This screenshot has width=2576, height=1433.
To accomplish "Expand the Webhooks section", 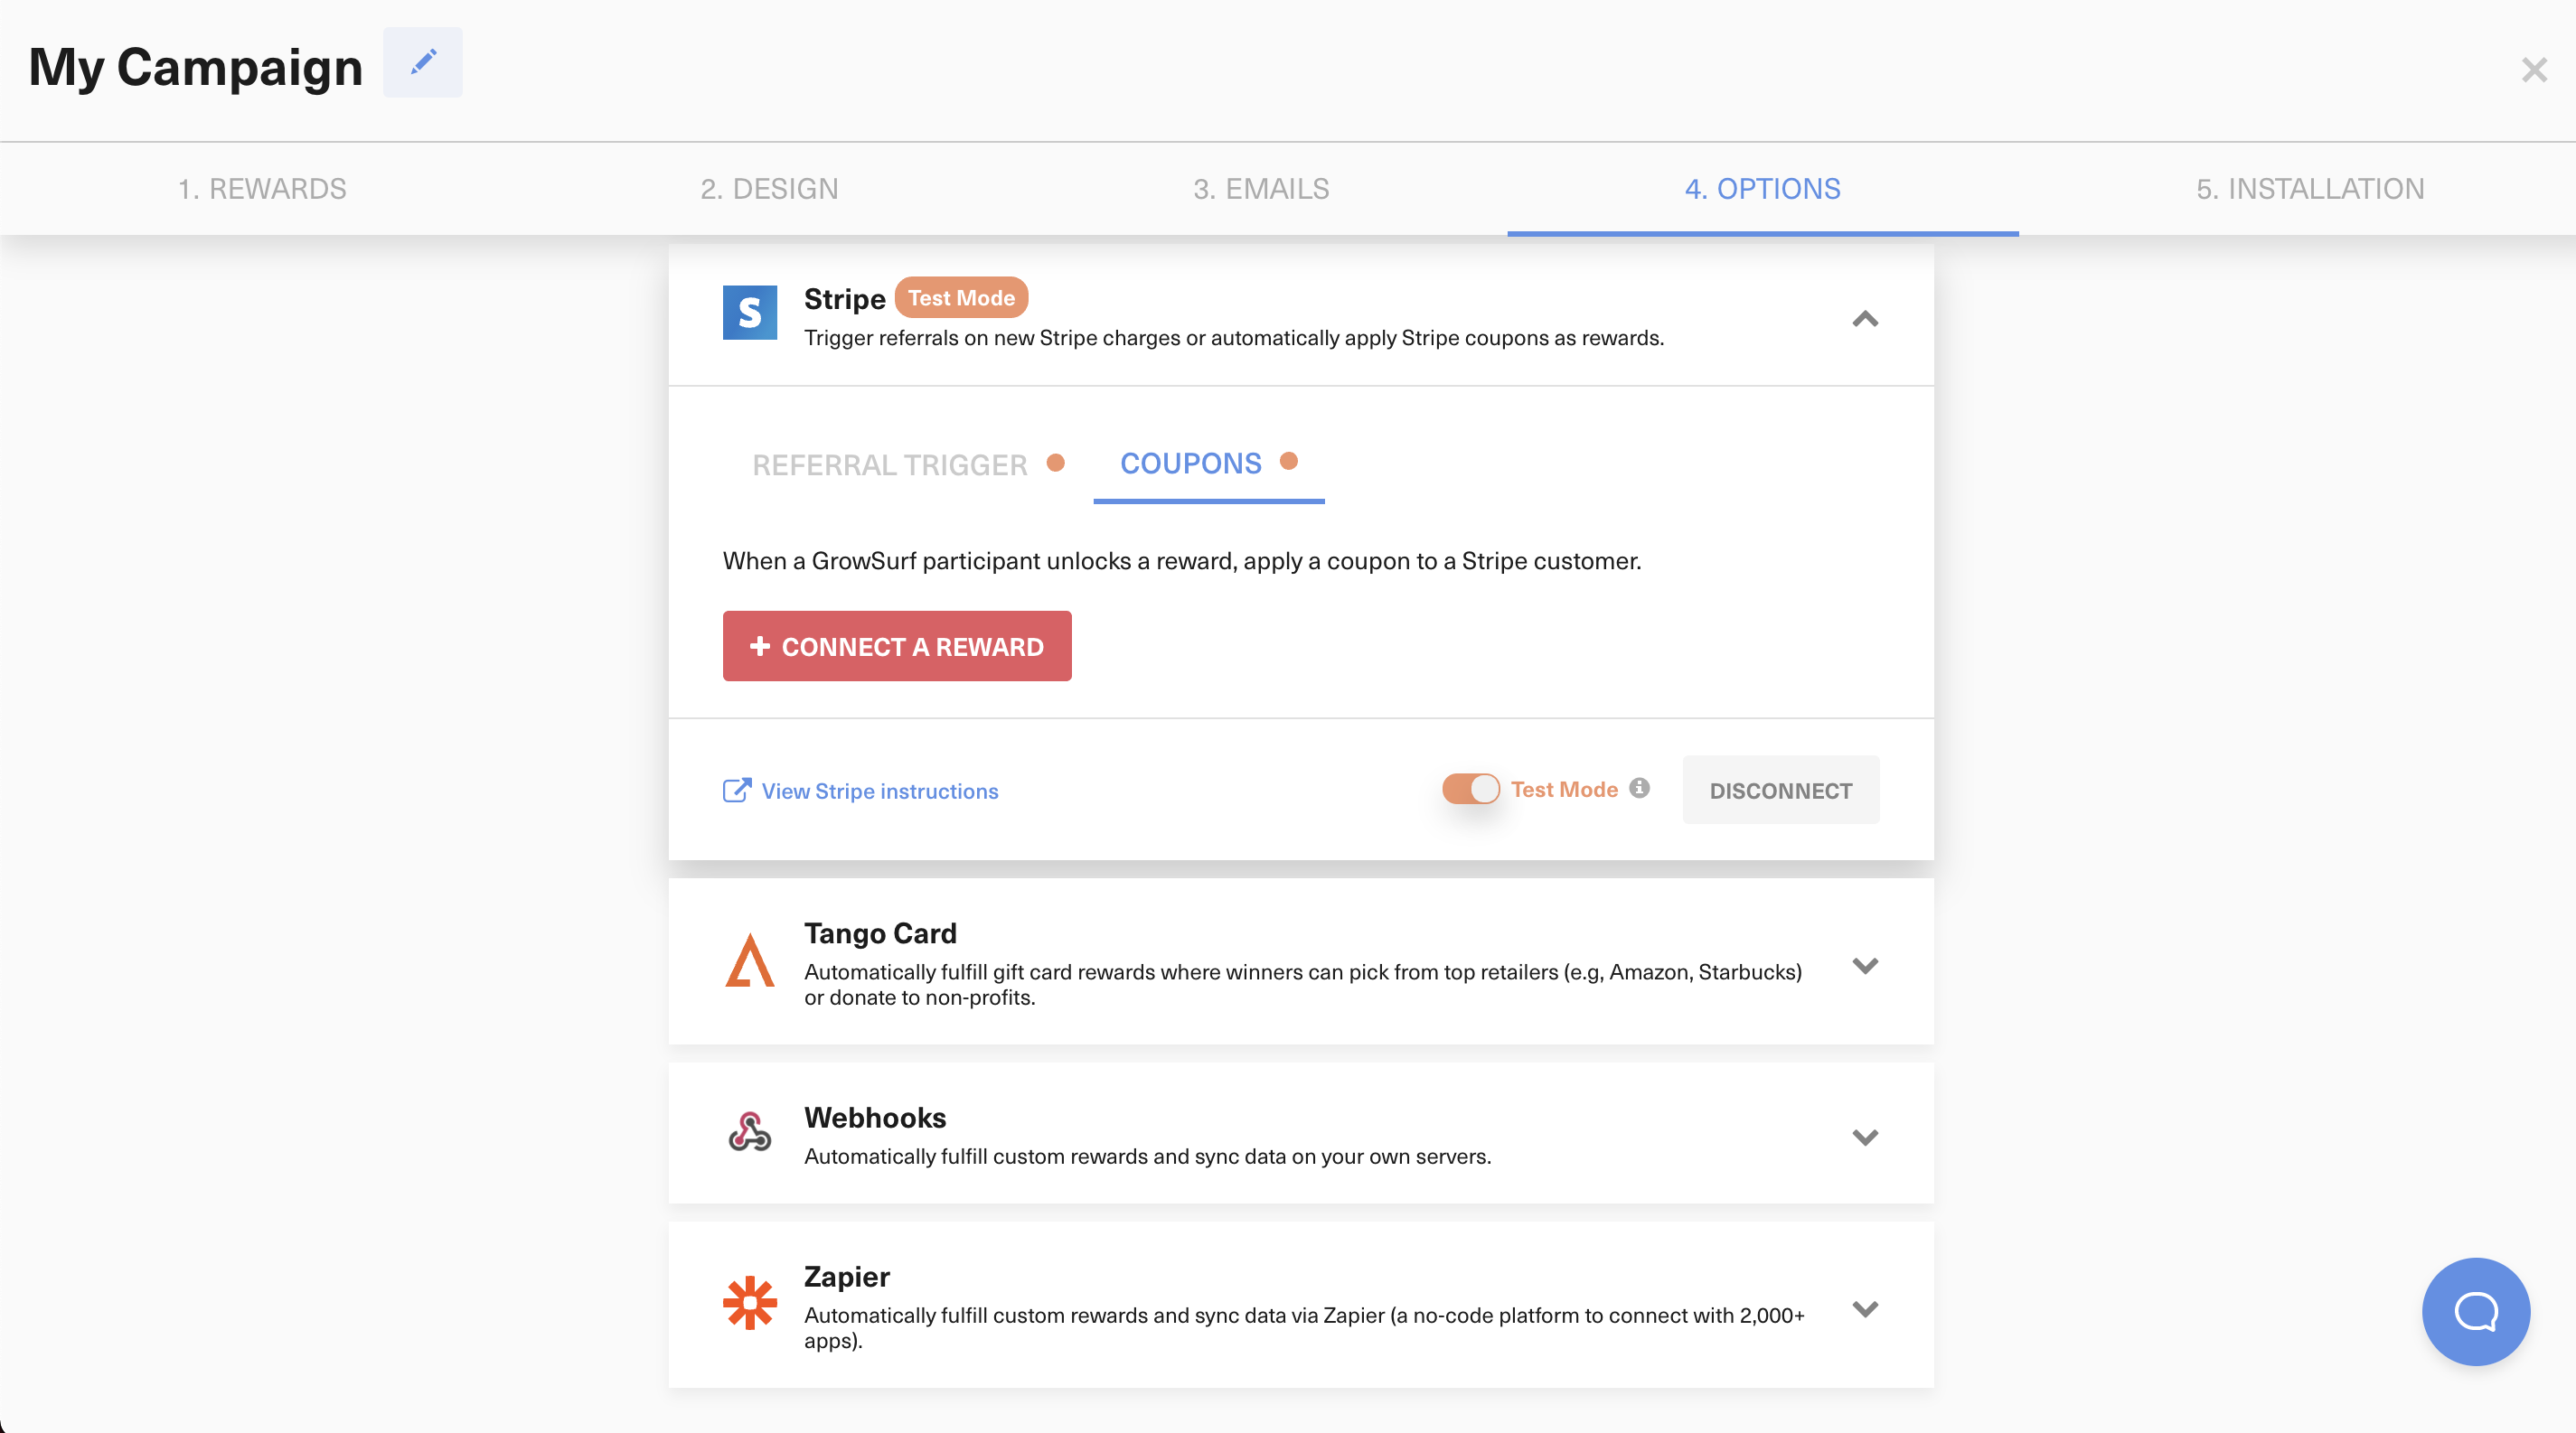I will pyautogui.click(x=1863, y=1137).
